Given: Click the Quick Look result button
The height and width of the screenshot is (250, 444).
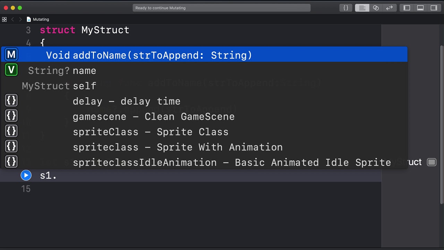Looking at the screenshot, I should coord(432,162).
